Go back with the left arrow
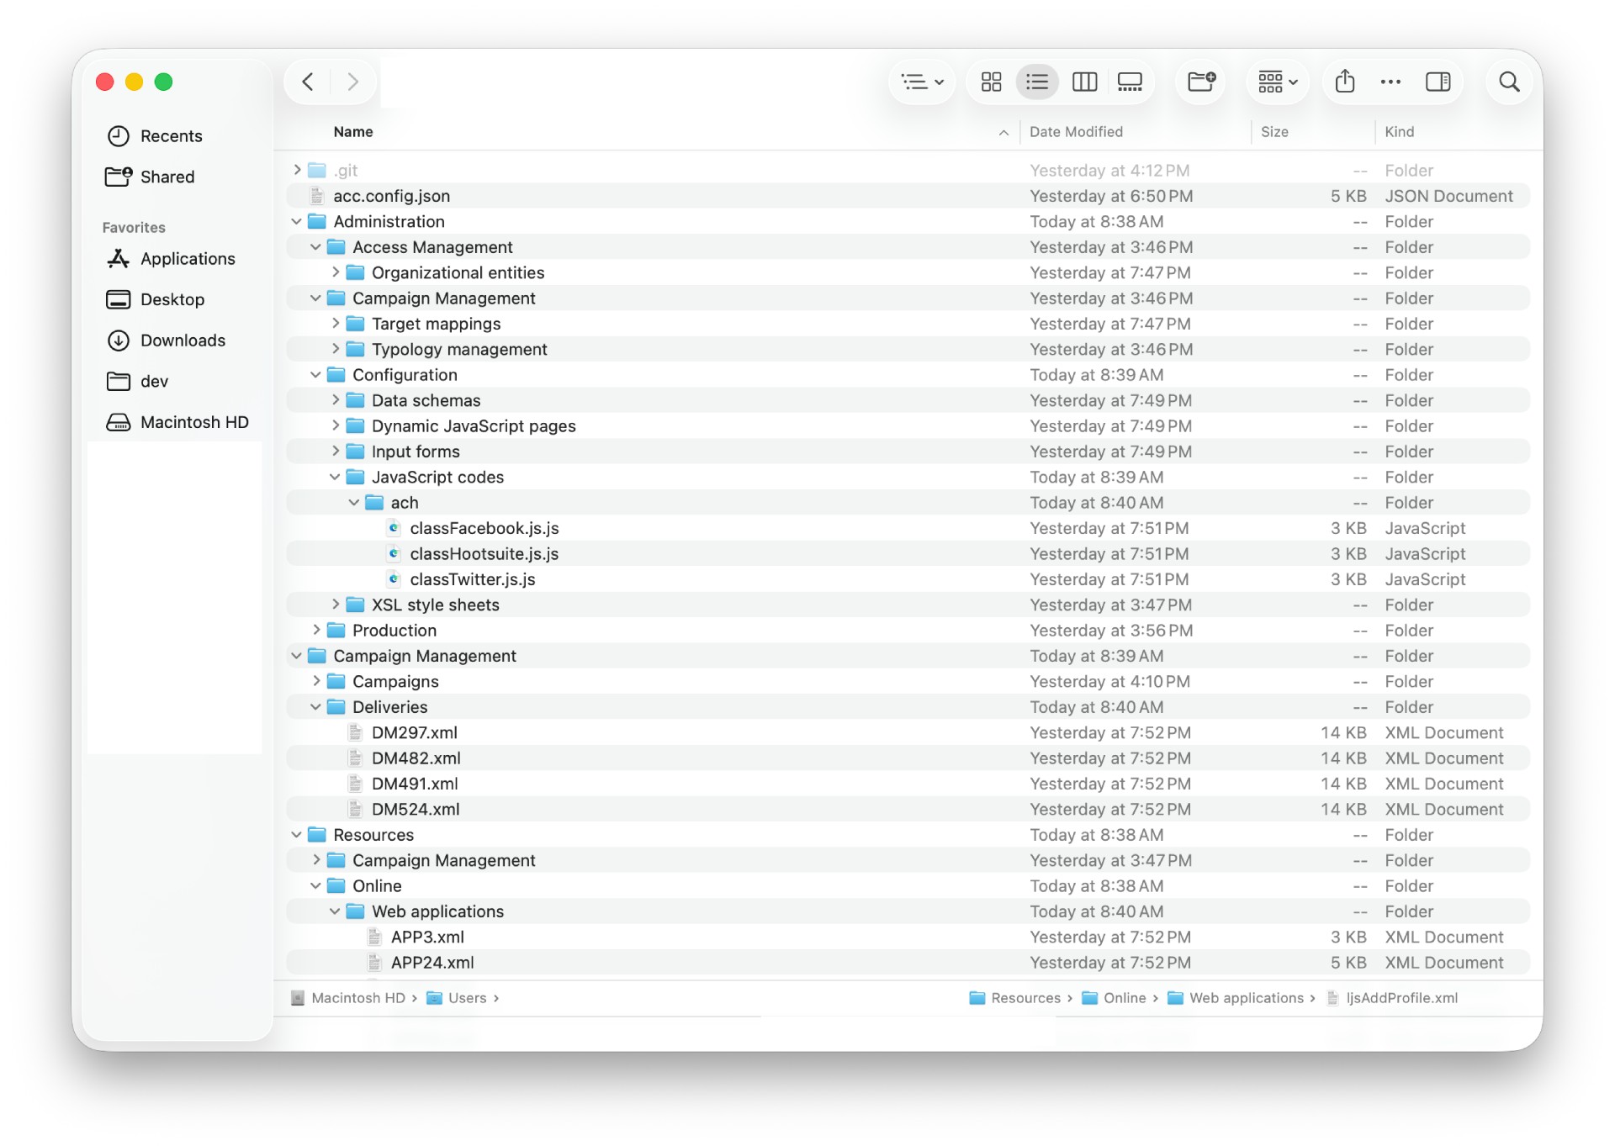Viewport: 1615px width, 1146px height. tap(308, 82)
